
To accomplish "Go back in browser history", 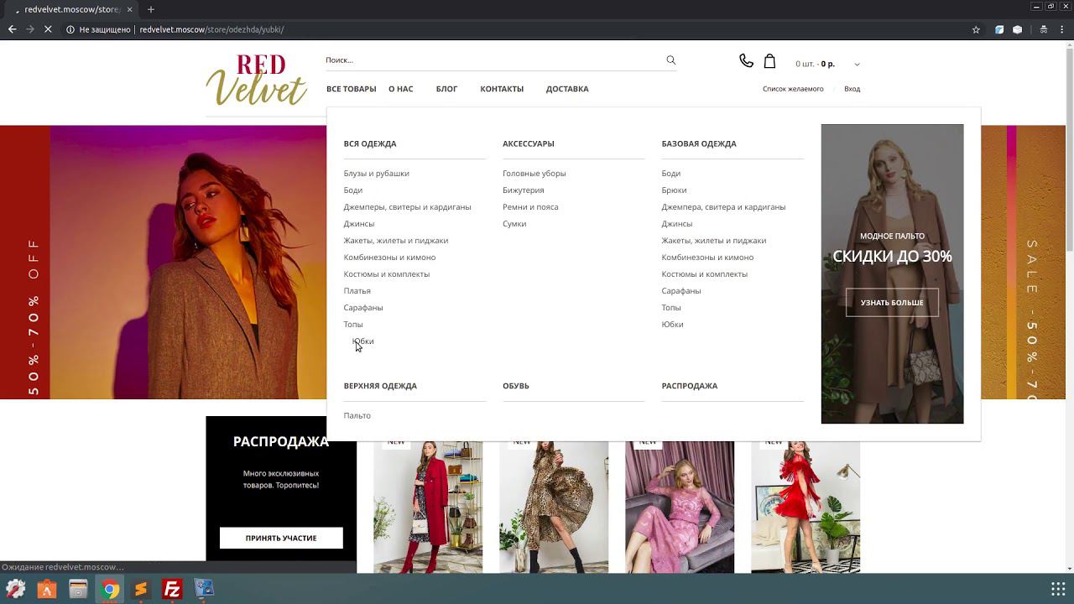I will tap(12, 29).
